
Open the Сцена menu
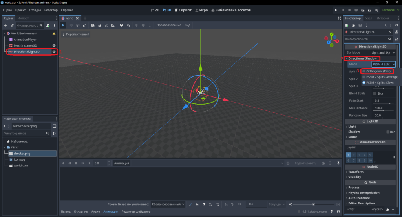[x=7, y=10]
